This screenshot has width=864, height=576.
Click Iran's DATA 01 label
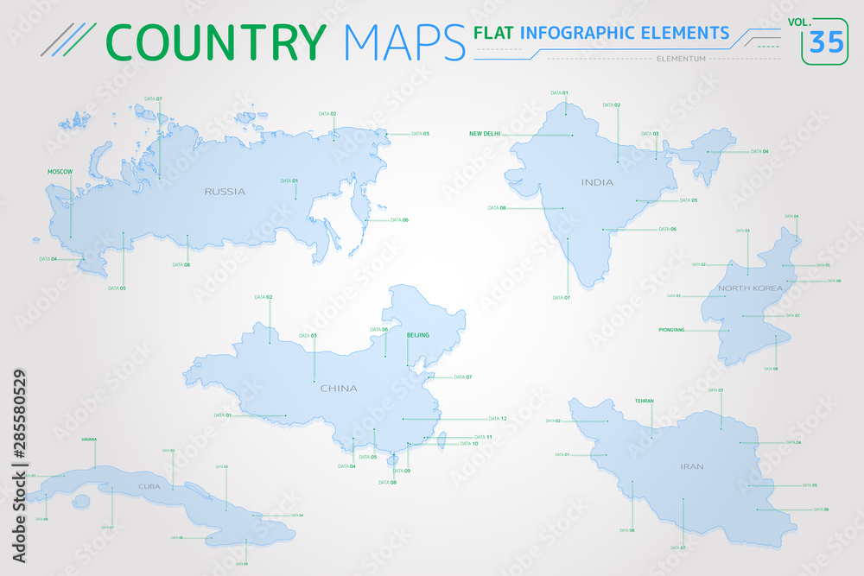pos(562,455)
